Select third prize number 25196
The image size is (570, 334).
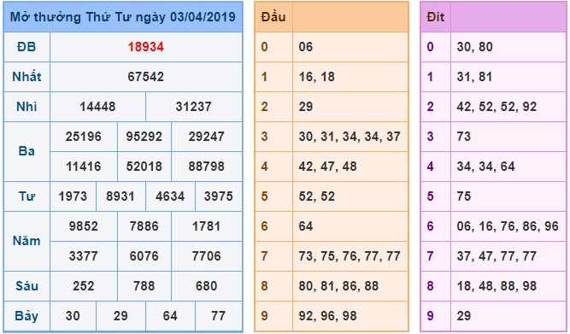83,137
